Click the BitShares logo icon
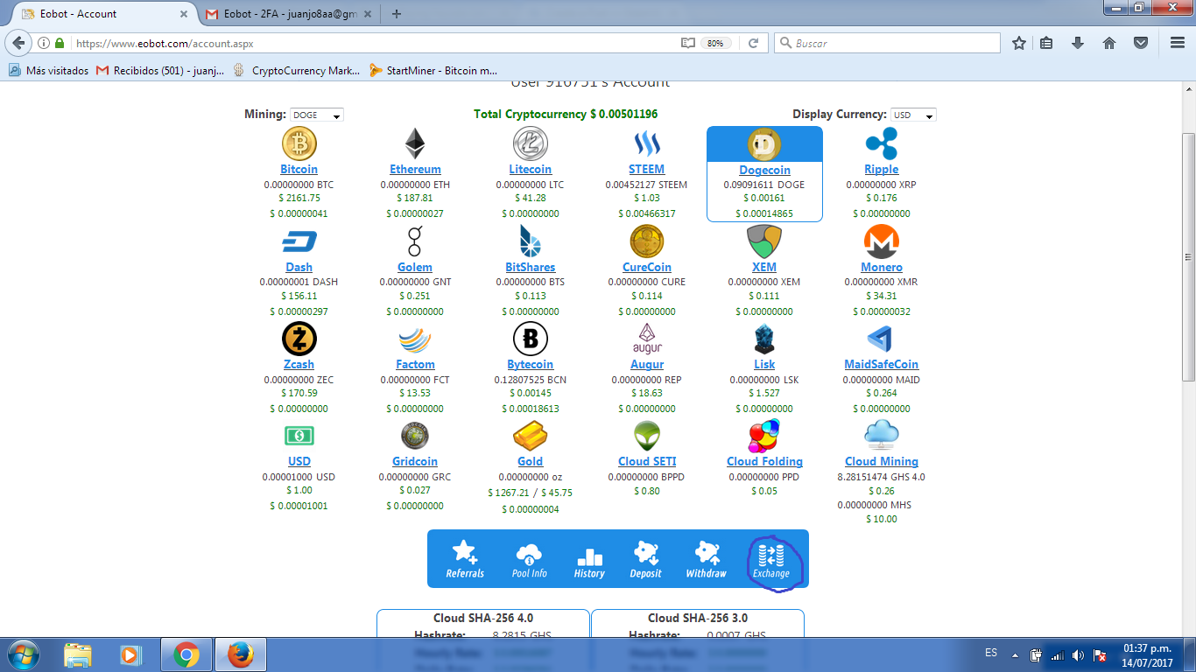 (x=530, y=241)
